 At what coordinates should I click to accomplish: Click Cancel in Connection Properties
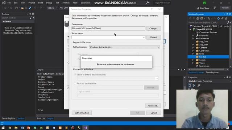(x=154, y=113)
